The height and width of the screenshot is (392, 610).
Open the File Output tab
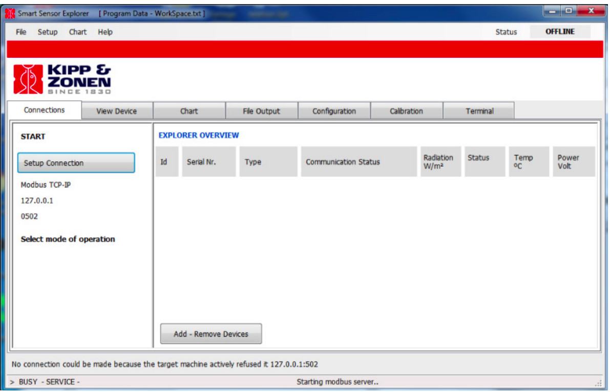click(x=261, y=111)
